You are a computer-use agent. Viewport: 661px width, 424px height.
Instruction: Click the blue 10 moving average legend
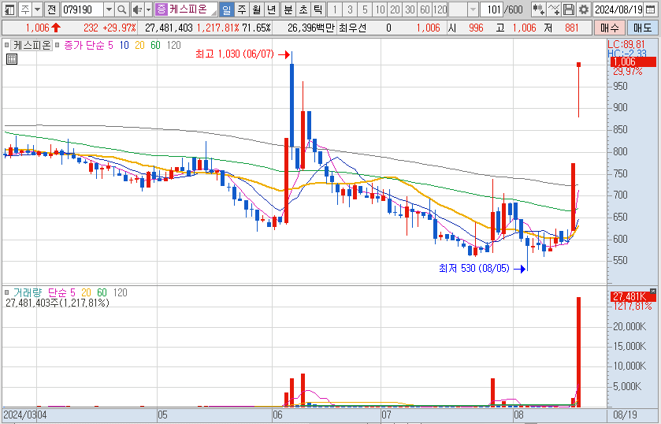click(124, 45)
